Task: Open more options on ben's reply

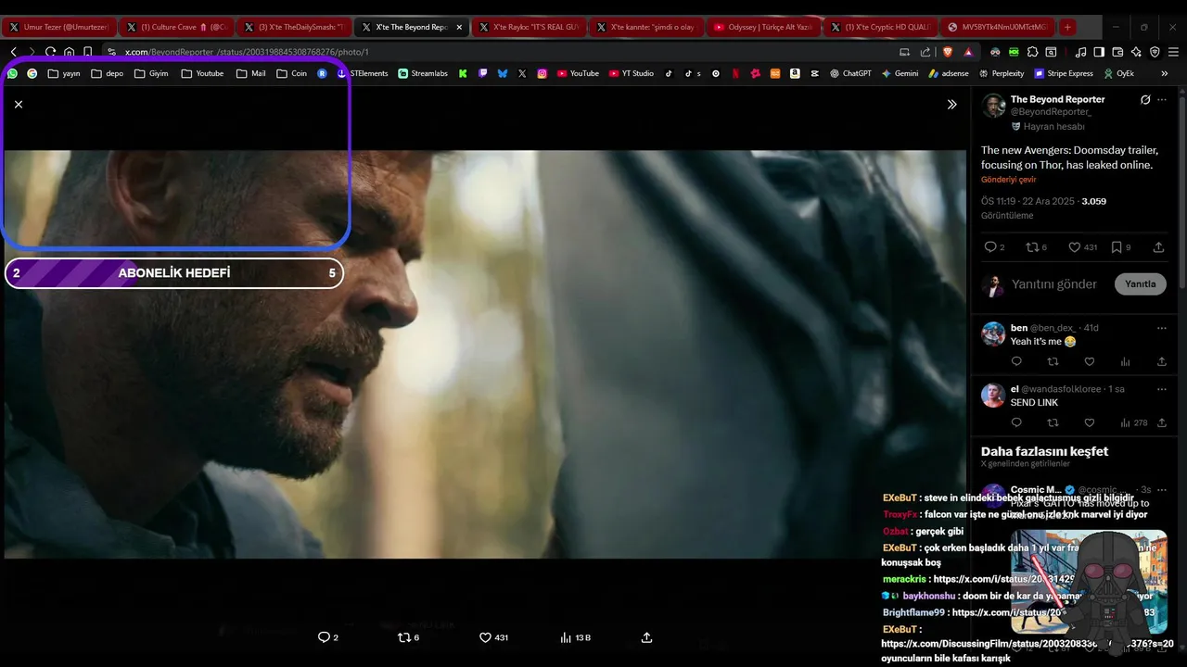Action: (1162, 328)
